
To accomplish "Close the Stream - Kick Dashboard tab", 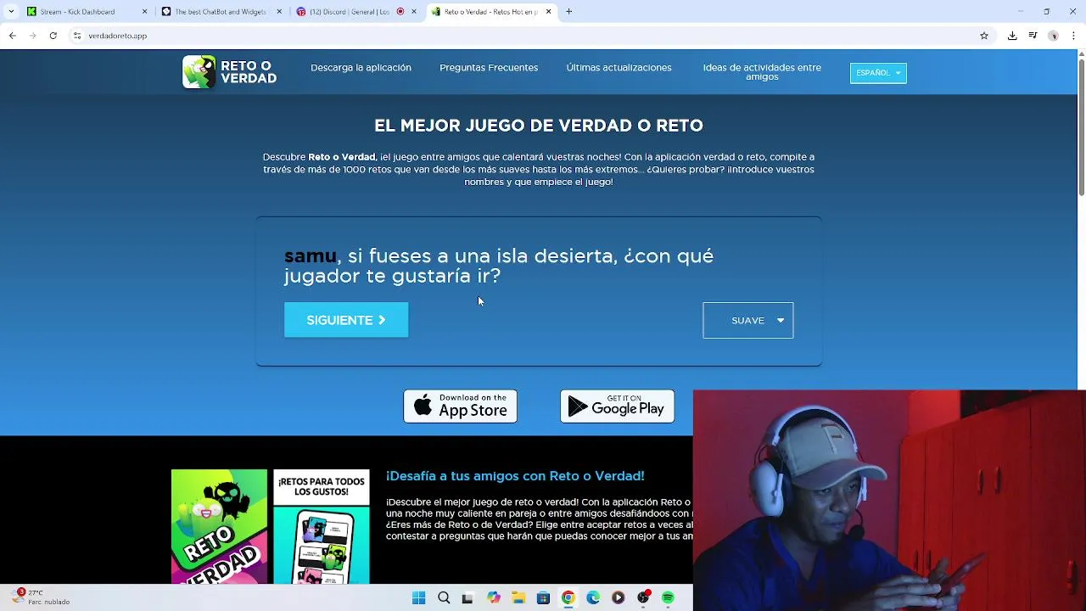I will [x=144, y=12].
